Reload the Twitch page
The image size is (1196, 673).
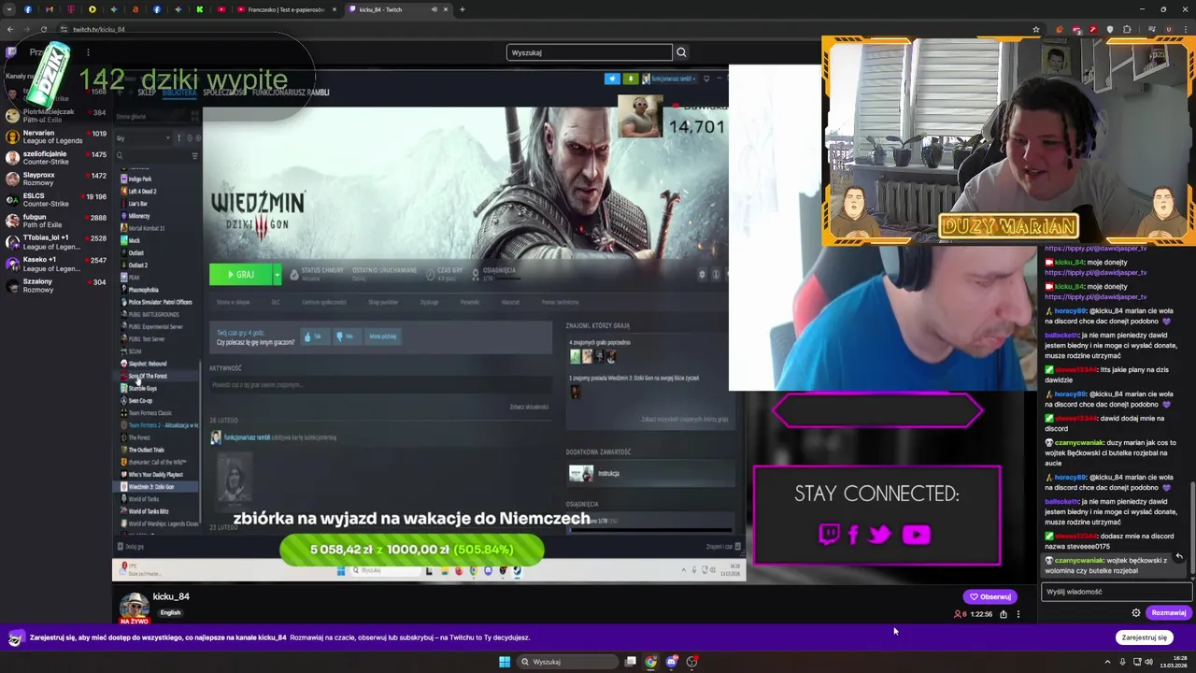[x=44, y=29]
